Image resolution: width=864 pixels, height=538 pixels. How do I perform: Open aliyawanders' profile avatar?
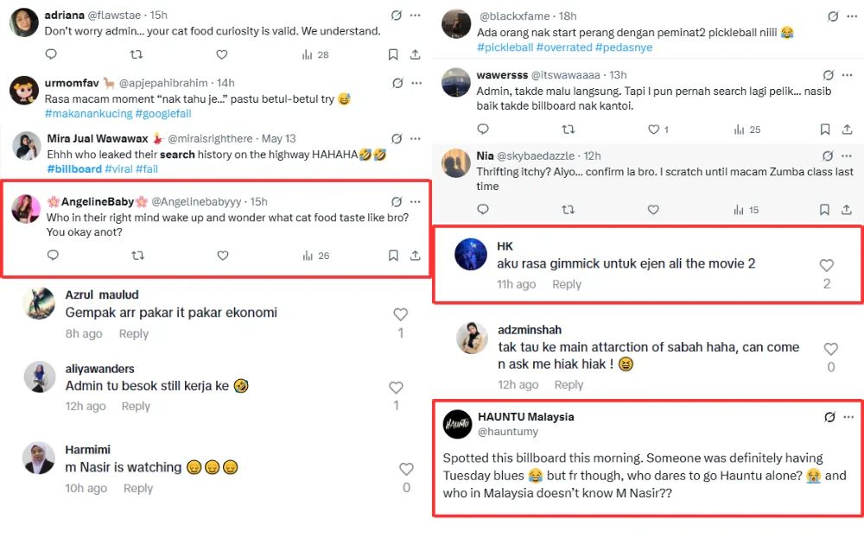pos(40,377)
